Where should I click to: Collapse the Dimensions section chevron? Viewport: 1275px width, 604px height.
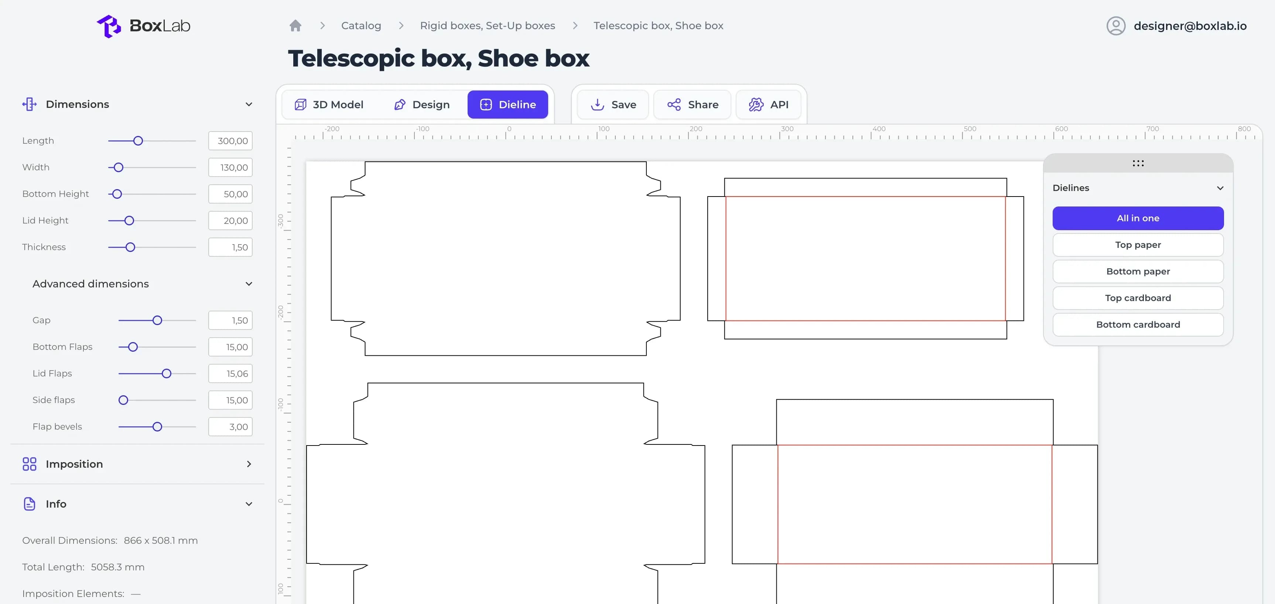click(249, 104)
